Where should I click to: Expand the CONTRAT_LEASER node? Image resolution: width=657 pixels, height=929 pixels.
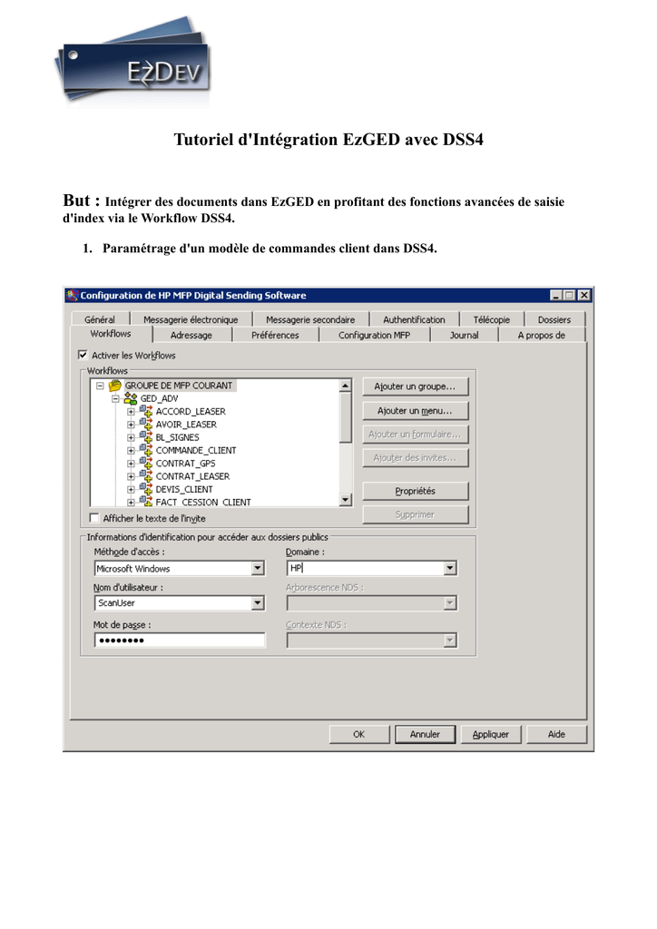131,476
